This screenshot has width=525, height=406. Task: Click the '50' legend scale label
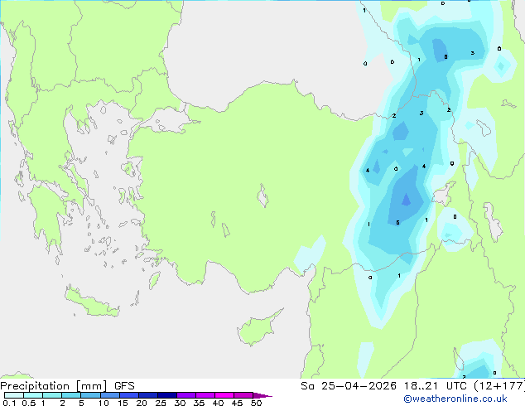256,403
